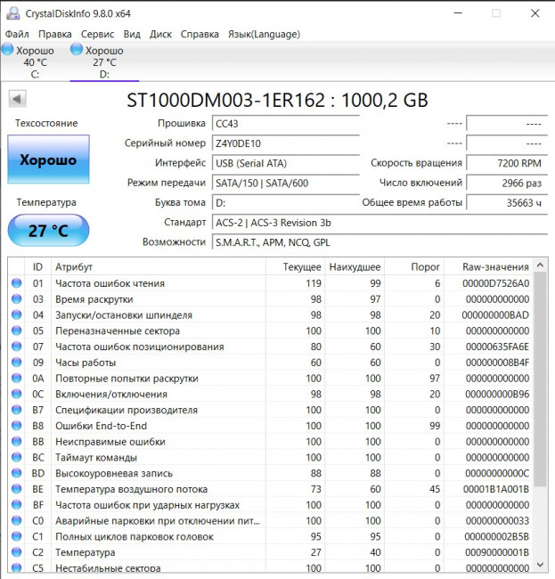Screen dimensions: 555x579
Task: Click the raw value 00001B1A001B
Action: pyautogui.click(x=496, y=489)
